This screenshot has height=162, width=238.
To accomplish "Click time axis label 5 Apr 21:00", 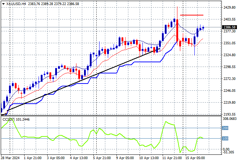I will click(x=102, y=158).
